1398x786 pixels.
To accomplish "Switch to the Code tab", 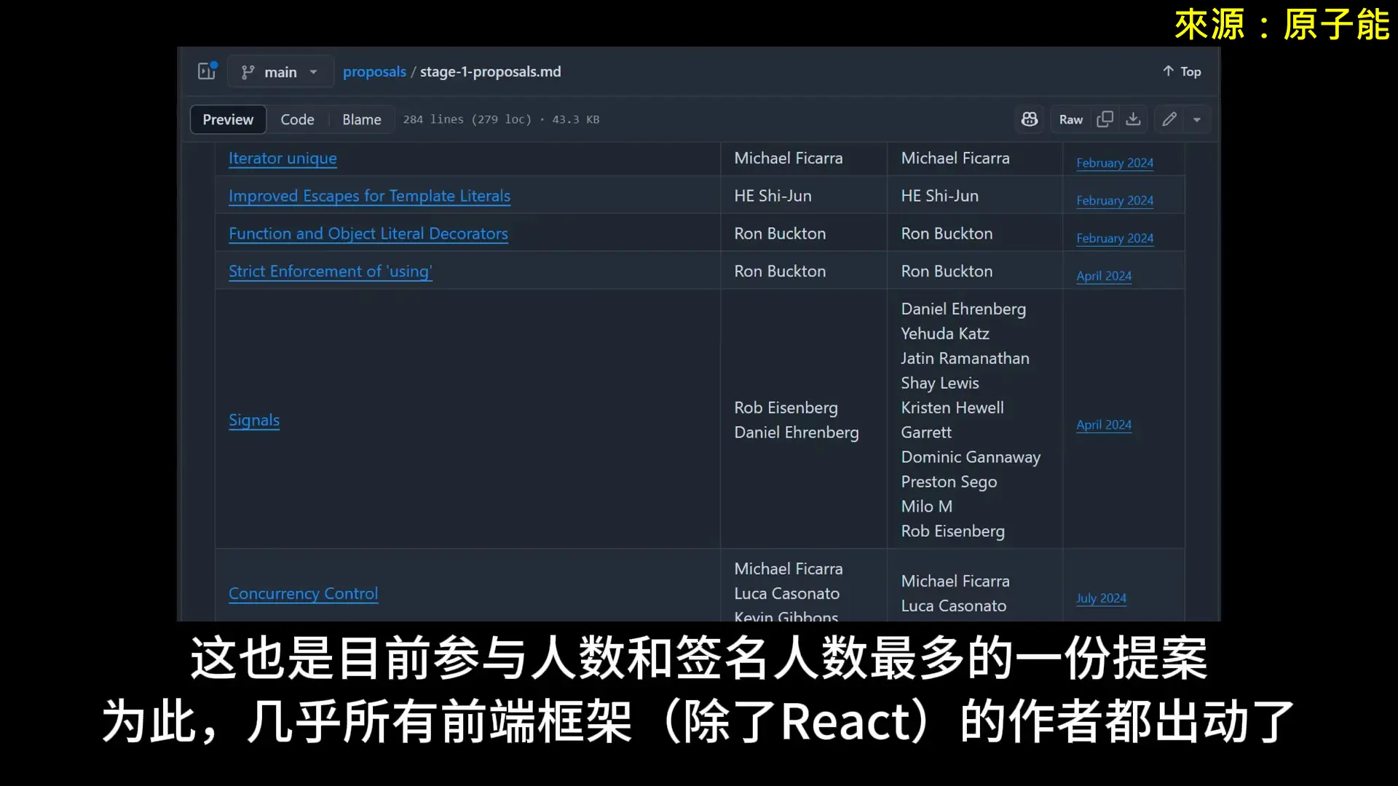I will pyautogui.click(x=297, y=119).
